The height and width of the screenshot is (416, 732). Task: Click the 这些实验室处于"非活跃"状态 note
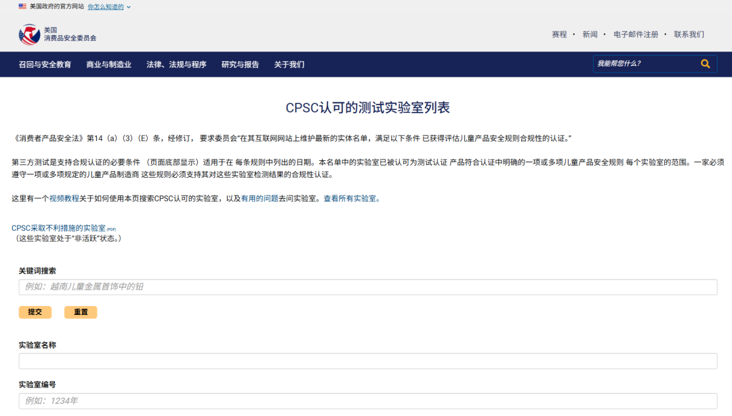68,238
